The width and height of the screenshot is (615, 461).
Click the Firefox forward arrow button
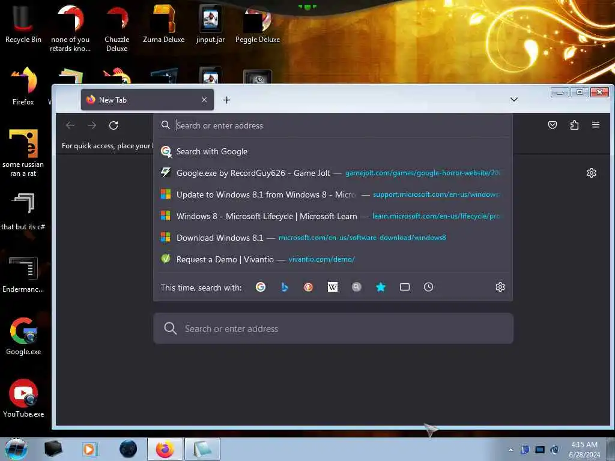(x=92, y=125)
